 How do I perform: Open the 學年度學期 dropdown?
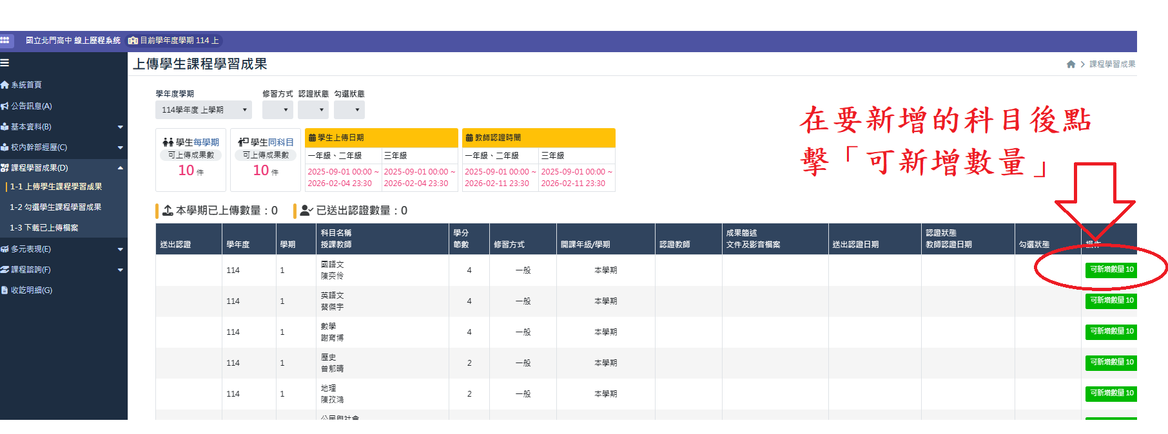(204, 110)
